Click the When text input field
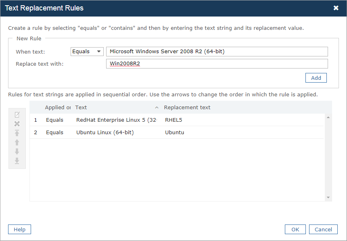 click(217, 52)
